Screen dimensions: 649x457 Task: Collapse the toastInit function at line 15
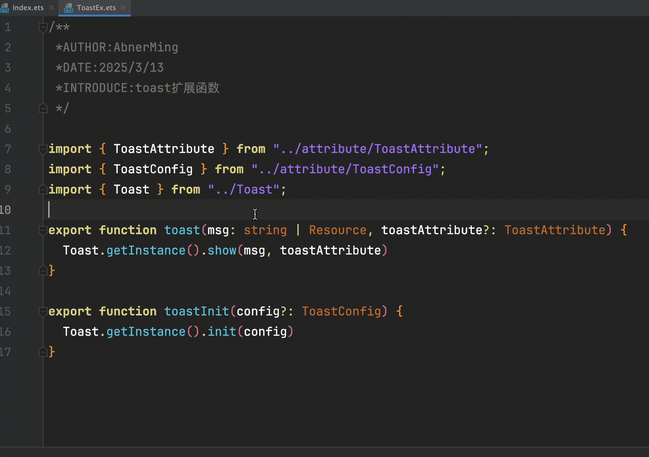(43, 311)
